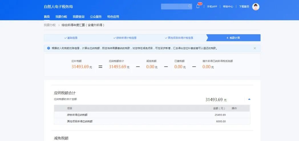Open the 我要办税 menu
The height and width of the screenshot is (141, 299).
tap(61, 17)
